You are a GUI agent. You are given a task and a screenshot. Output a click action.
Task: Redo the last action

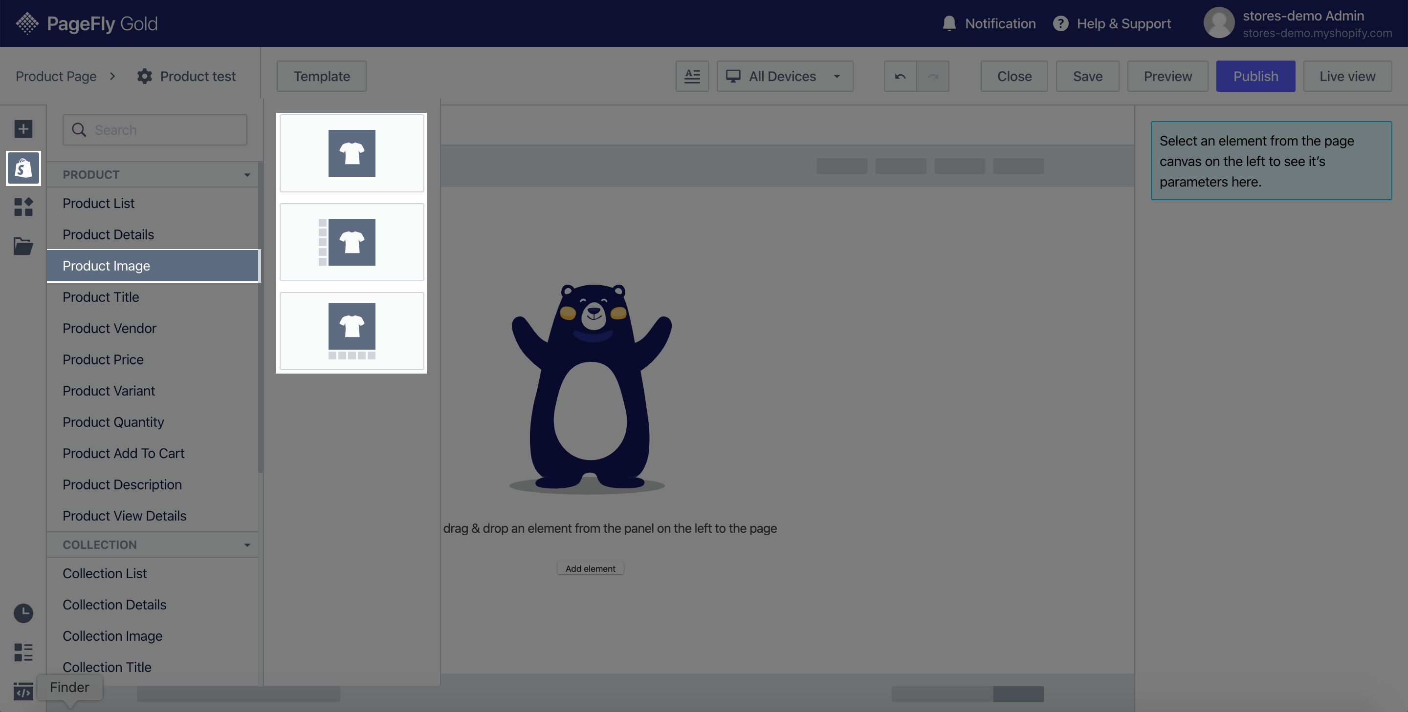coord(932,76)
